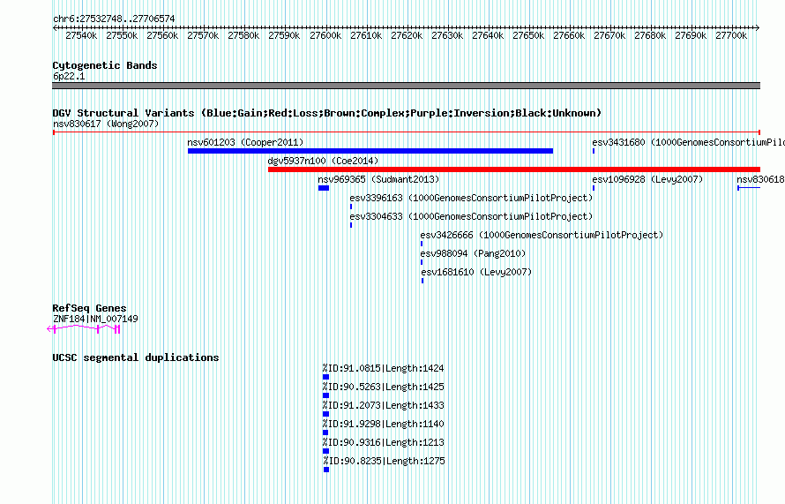Open esv3431680 variant label
This screenshot has height=504, width=785.
tap(688, 142)
